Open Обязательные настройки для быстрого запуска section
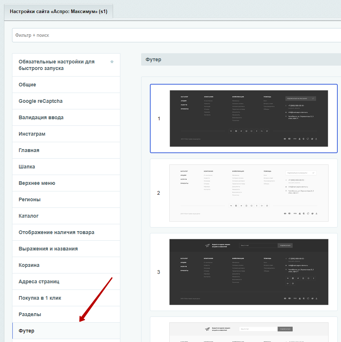341x342 pixels. 66,65
